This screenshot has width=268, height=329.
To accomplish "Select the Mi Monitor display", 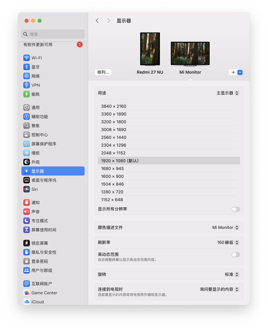I will click(x=190, y=53).
